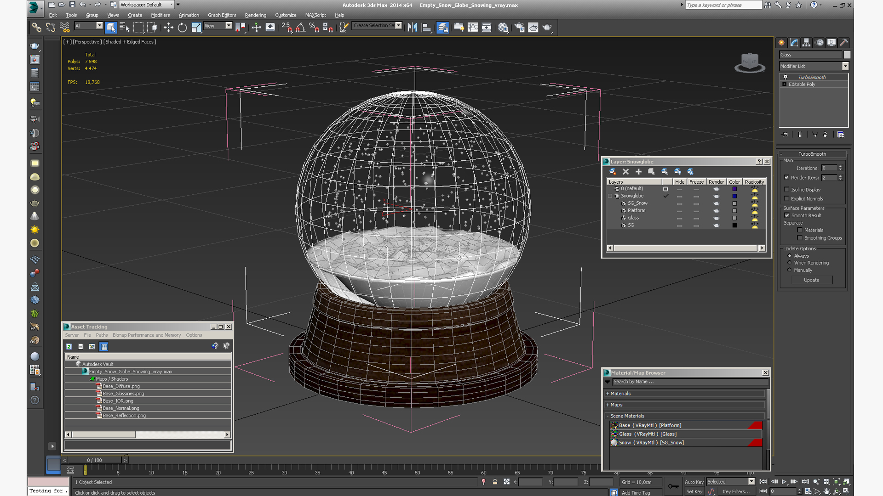
Task: Activate the Select and Rotate tool
Action: click(182, 28)
